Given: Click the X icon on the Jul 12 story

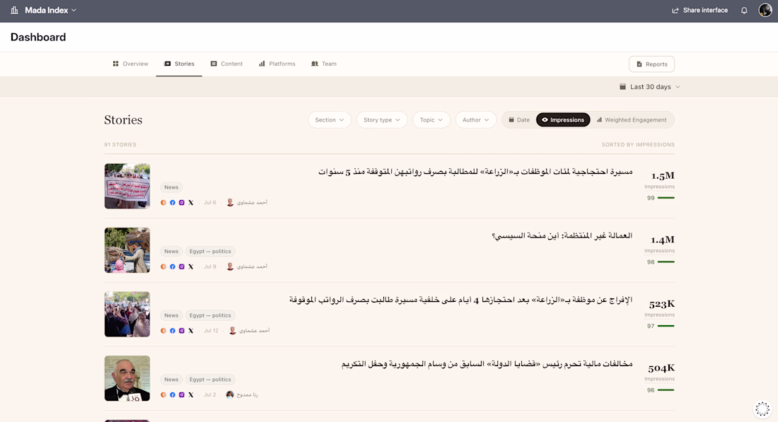Looking at the screenshot, I should tap(190, 330).
